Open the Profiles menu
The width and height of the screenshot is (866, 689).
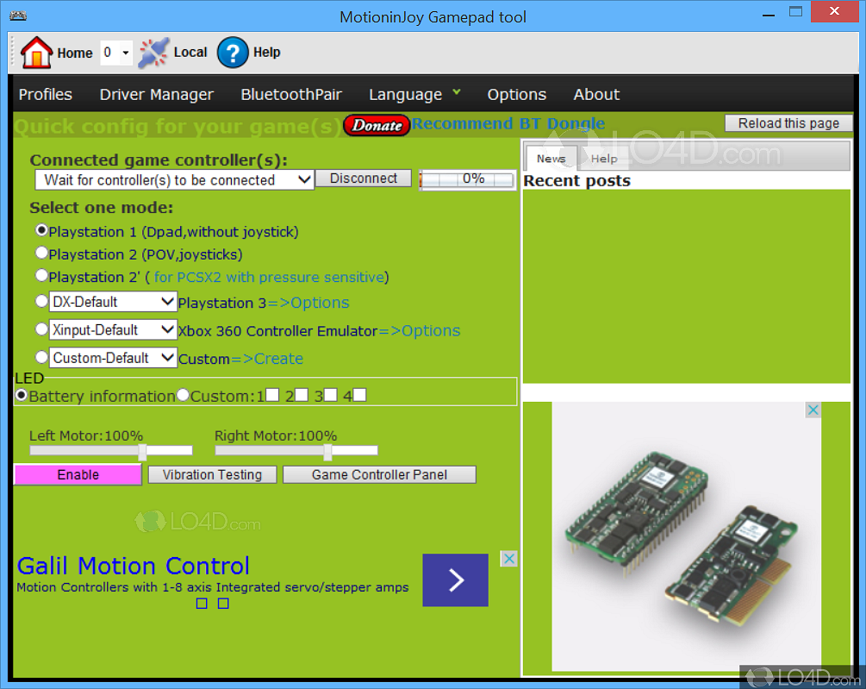click(x=46, y=95)
